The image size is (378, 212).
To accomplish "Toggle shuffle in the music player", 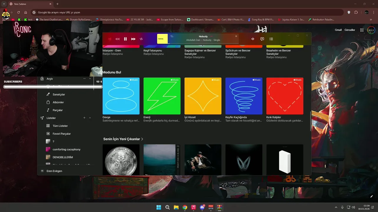I will [110, 39].
